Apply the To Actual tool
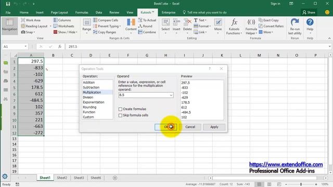 coord(147,20)
